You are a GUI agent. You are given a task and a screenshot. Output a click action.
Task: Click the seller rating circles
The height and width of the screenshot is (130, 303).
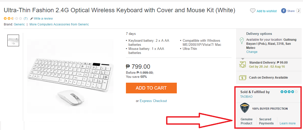pyautogui.click(x=289, y=92)
